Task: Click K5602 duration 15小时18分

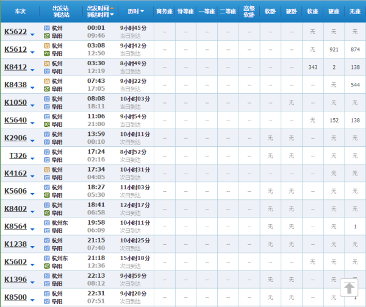Action: tap(135, 258)
